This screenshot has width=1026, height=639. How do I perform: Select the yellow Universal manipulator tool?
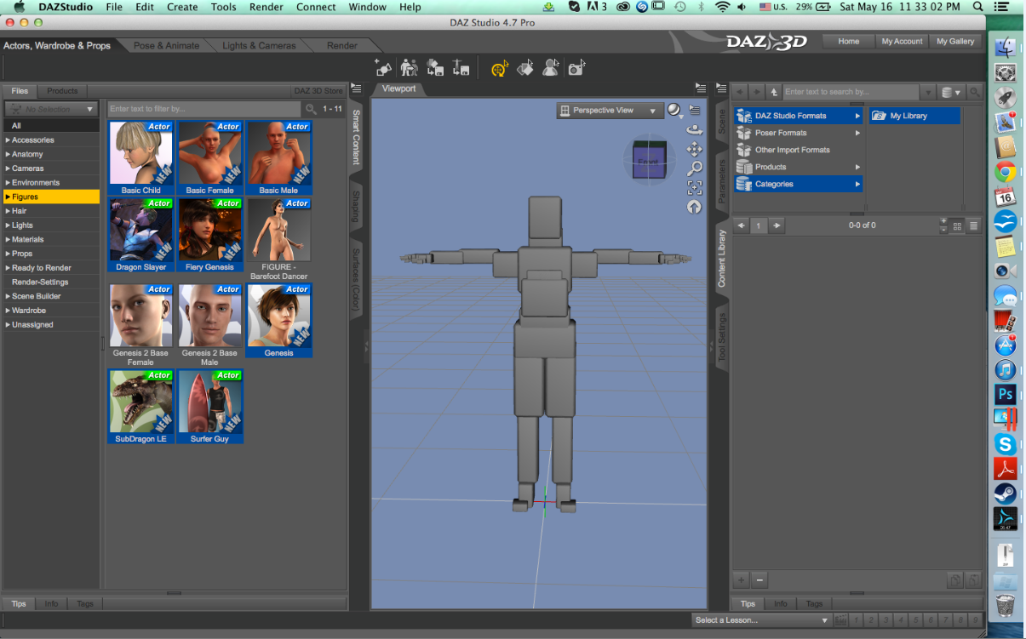[501, 68]
